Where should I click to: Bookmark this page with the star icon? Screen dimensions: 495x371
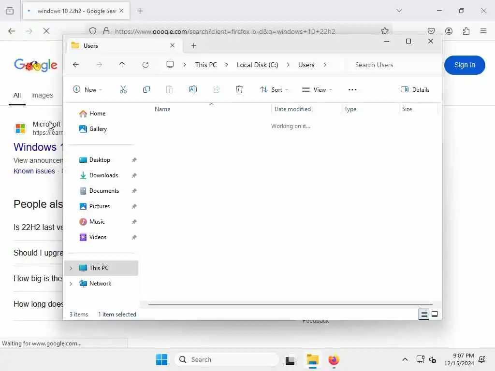coord(384,31)
